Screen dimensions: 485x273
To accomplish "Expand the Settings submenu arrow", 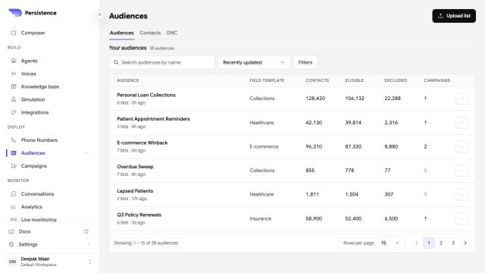I will coord(89,244).
